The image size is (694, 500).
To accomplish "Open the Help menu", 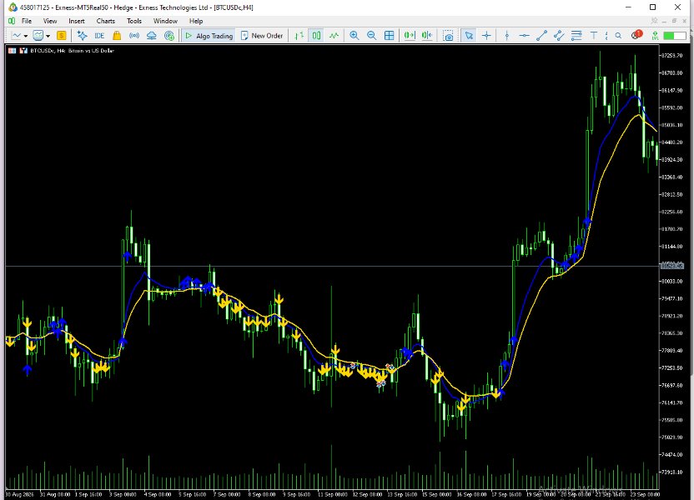I will 196,21.
